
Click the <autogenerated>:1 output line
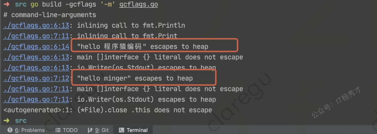pos(108,110)
